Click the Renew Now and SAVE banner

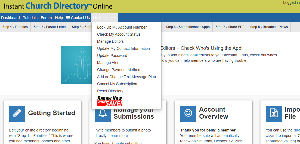(110, 101)
